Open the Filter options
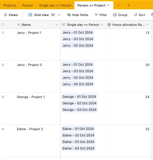Screen dimensions: 153x160 (101, 15)
